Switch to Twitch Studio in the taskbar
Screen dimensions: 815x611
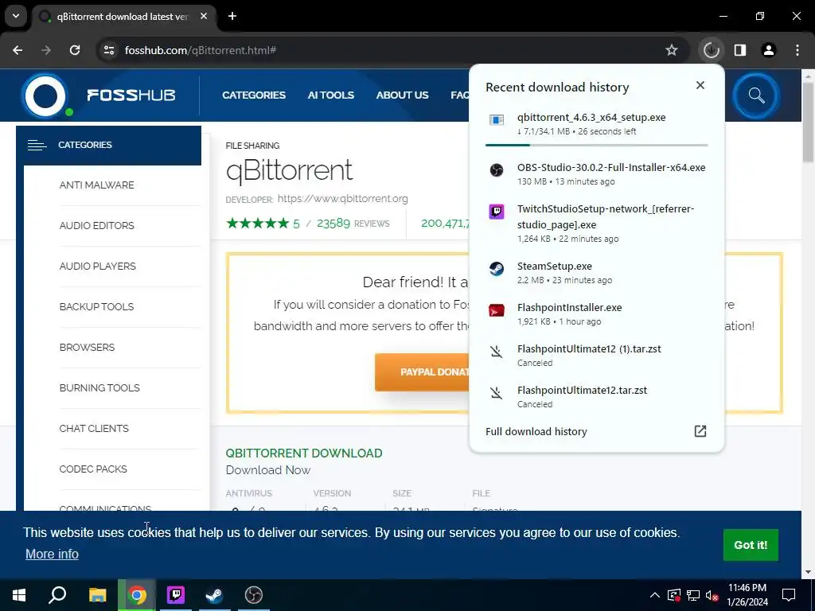click(x=176, y=595)
